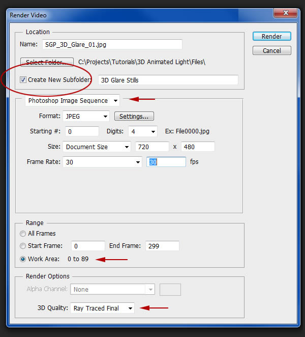Click the disabled Alpha Channel dropdown
Screen dimensions: 305x337
click(x=112, y=290)
